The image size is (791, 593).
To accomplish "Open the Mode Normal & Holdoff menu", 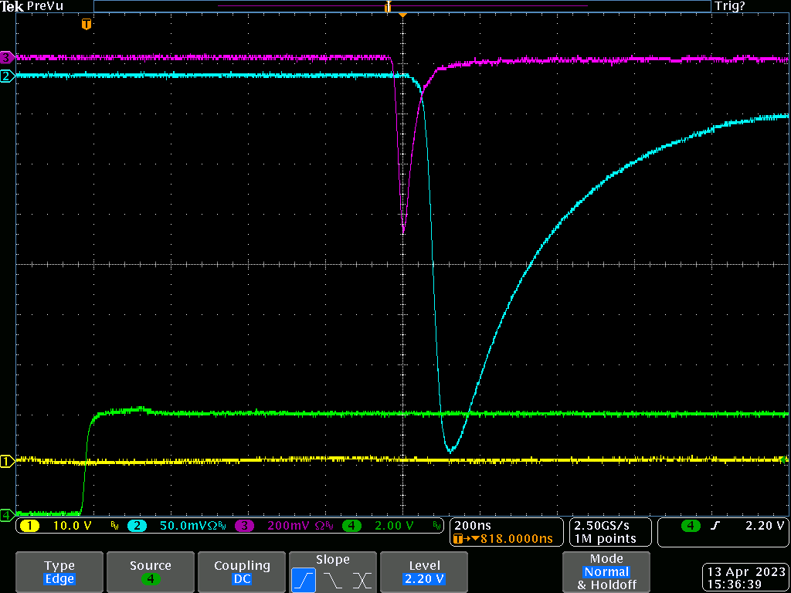I will click(x=606, y=572).
